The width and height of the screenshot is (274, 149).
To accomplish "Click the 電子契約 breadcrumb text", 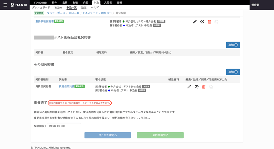I will click(121, 13).
